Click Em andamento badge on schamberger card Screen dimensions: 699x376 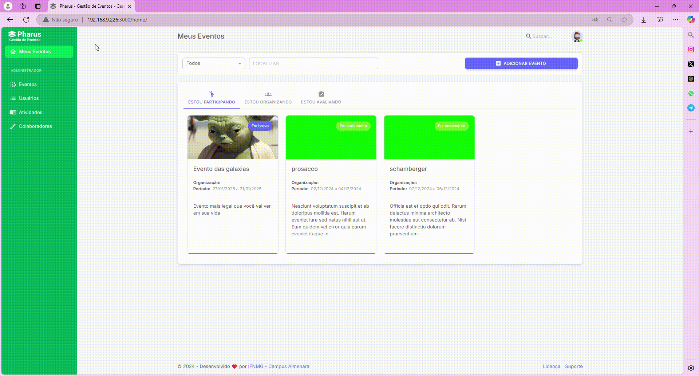coord(451,126)
